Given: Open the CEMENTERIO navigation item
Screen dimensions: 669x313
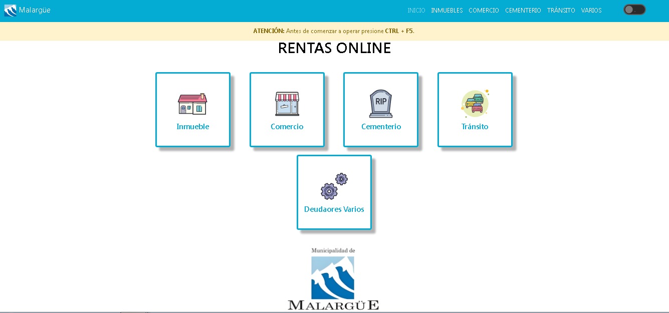Looking at the screenshot, I should pyautogui.click(x=523, y=11).
